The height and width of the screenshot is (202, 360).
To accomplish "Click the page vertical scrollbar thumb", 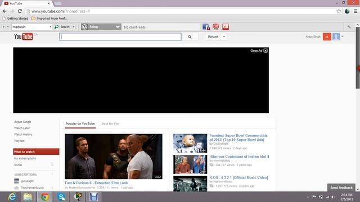I will click(x=358, y=58).
